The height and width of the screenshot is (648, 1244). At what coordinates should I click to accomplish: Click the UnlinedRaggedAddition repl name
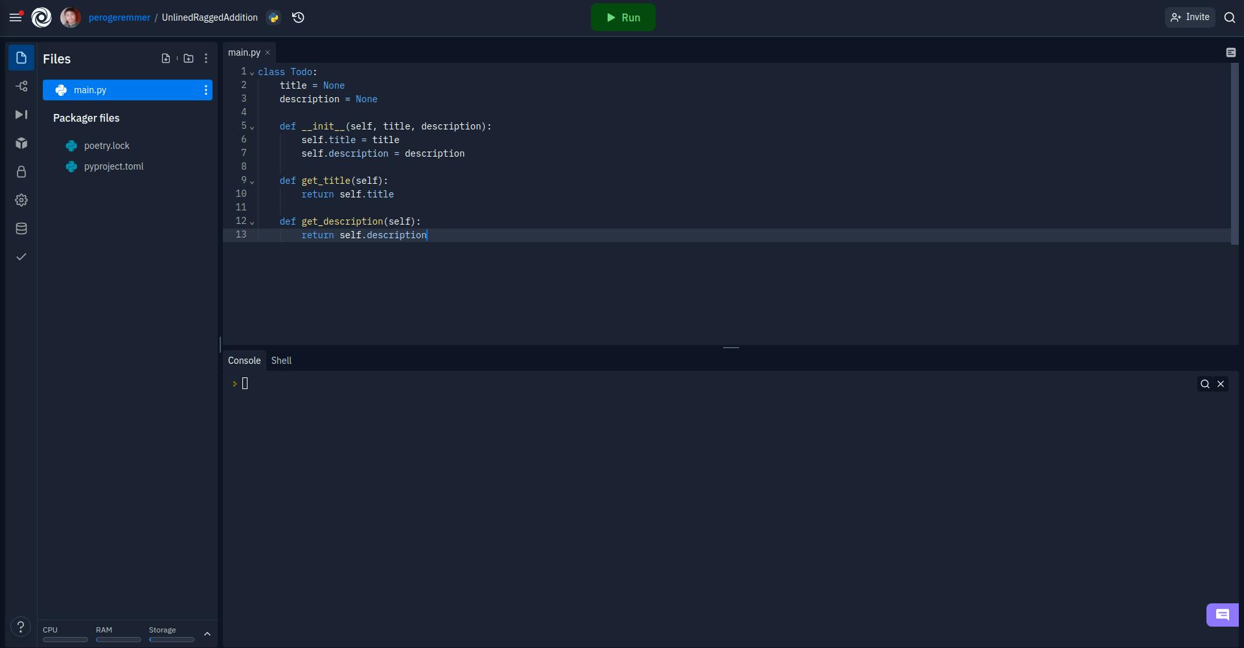point(209,17)
